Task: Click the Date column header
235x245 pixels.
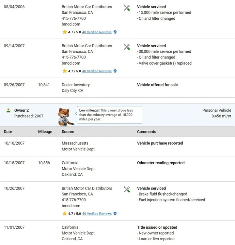Action: click(x=8, y=132)
